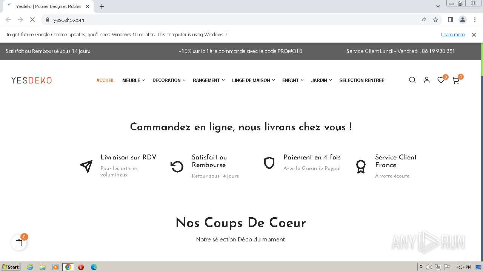Click the volume speaker tray icon
Screen dimensions: 483x272
pos(429,267)
